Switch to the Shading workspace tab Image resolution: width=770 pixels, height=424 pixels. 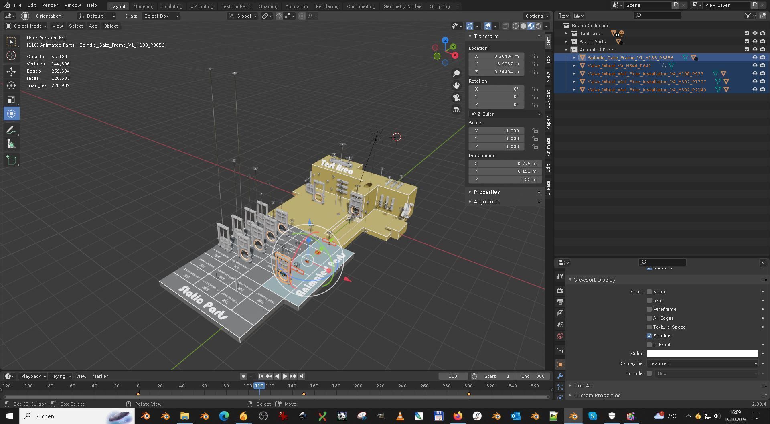(x=268, y=6)
